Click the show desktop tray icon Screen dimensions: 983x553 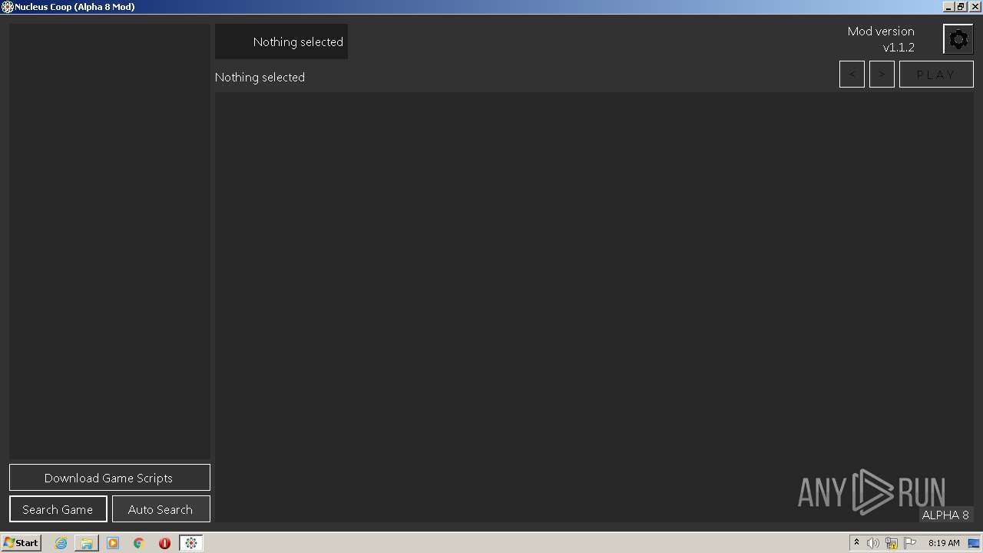point(975,543)
